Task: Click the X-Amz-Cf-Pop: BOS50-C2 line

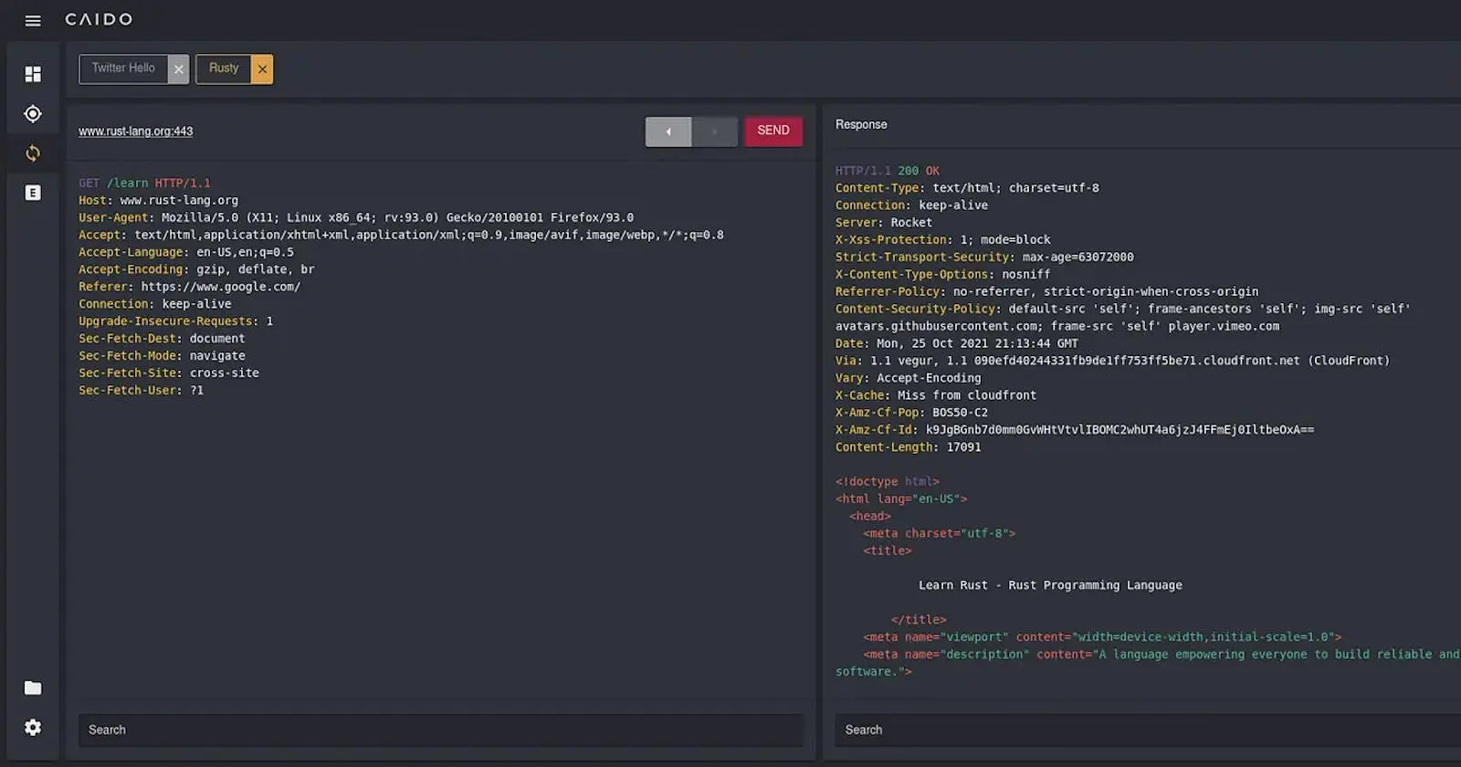Action: (x=911, y=415)
